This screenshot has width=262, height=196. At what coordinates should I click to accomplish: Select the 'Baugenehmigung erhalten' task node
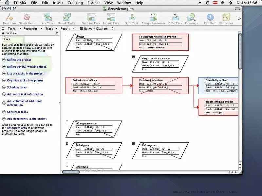(x=218, y=107)
